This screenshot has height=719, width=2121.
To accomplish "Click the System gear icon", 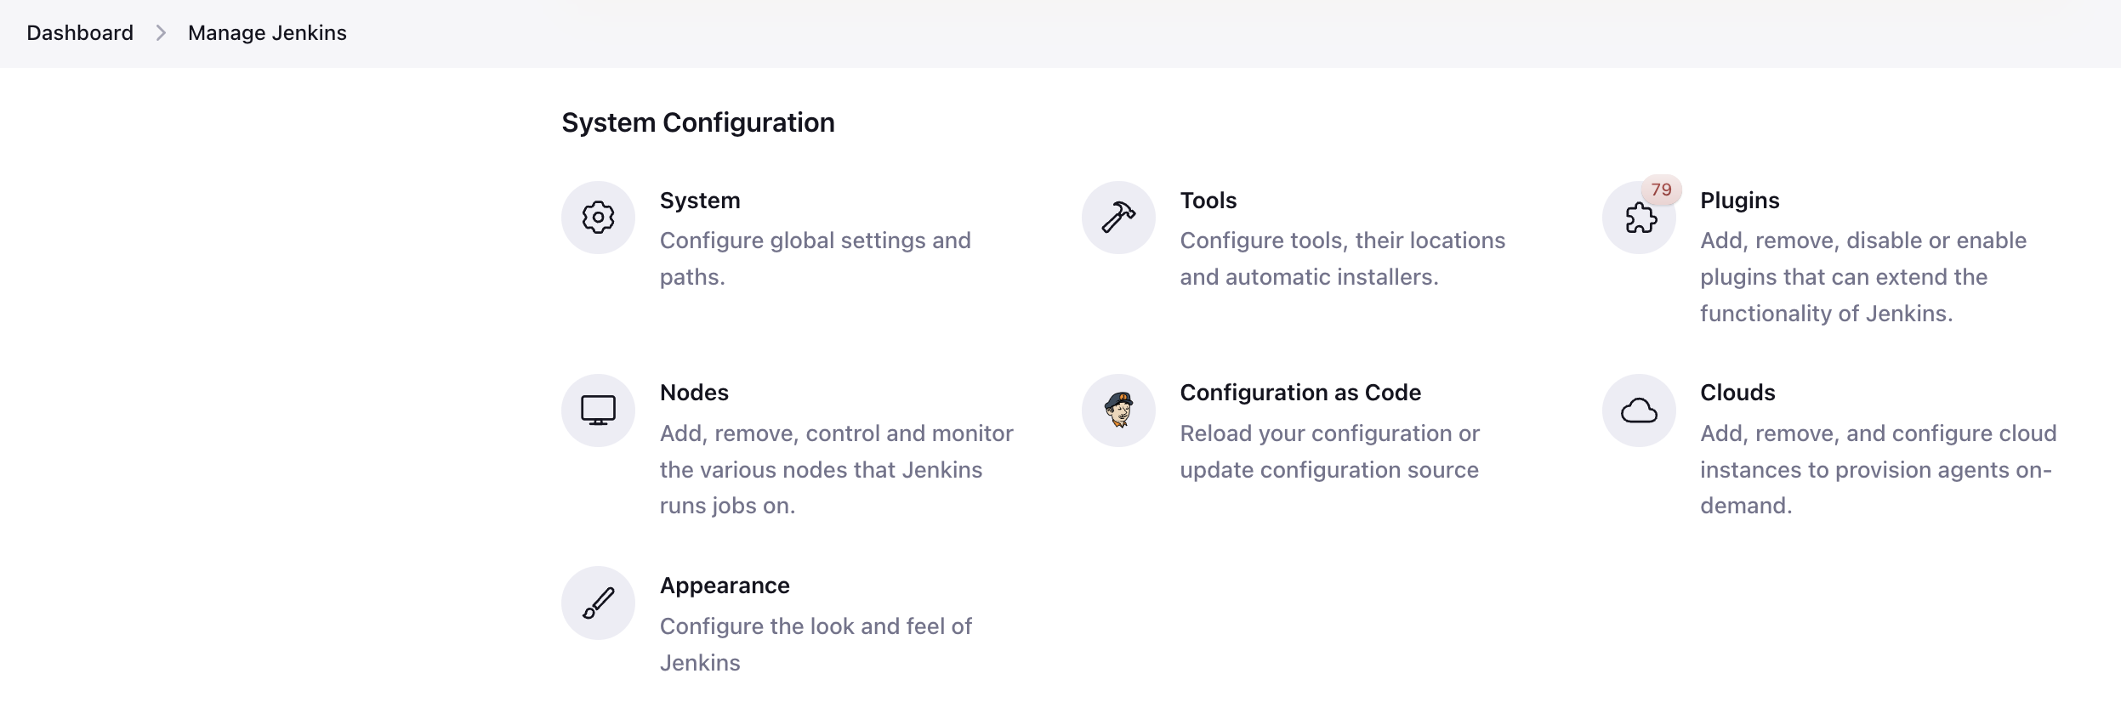I will (598, 218).
